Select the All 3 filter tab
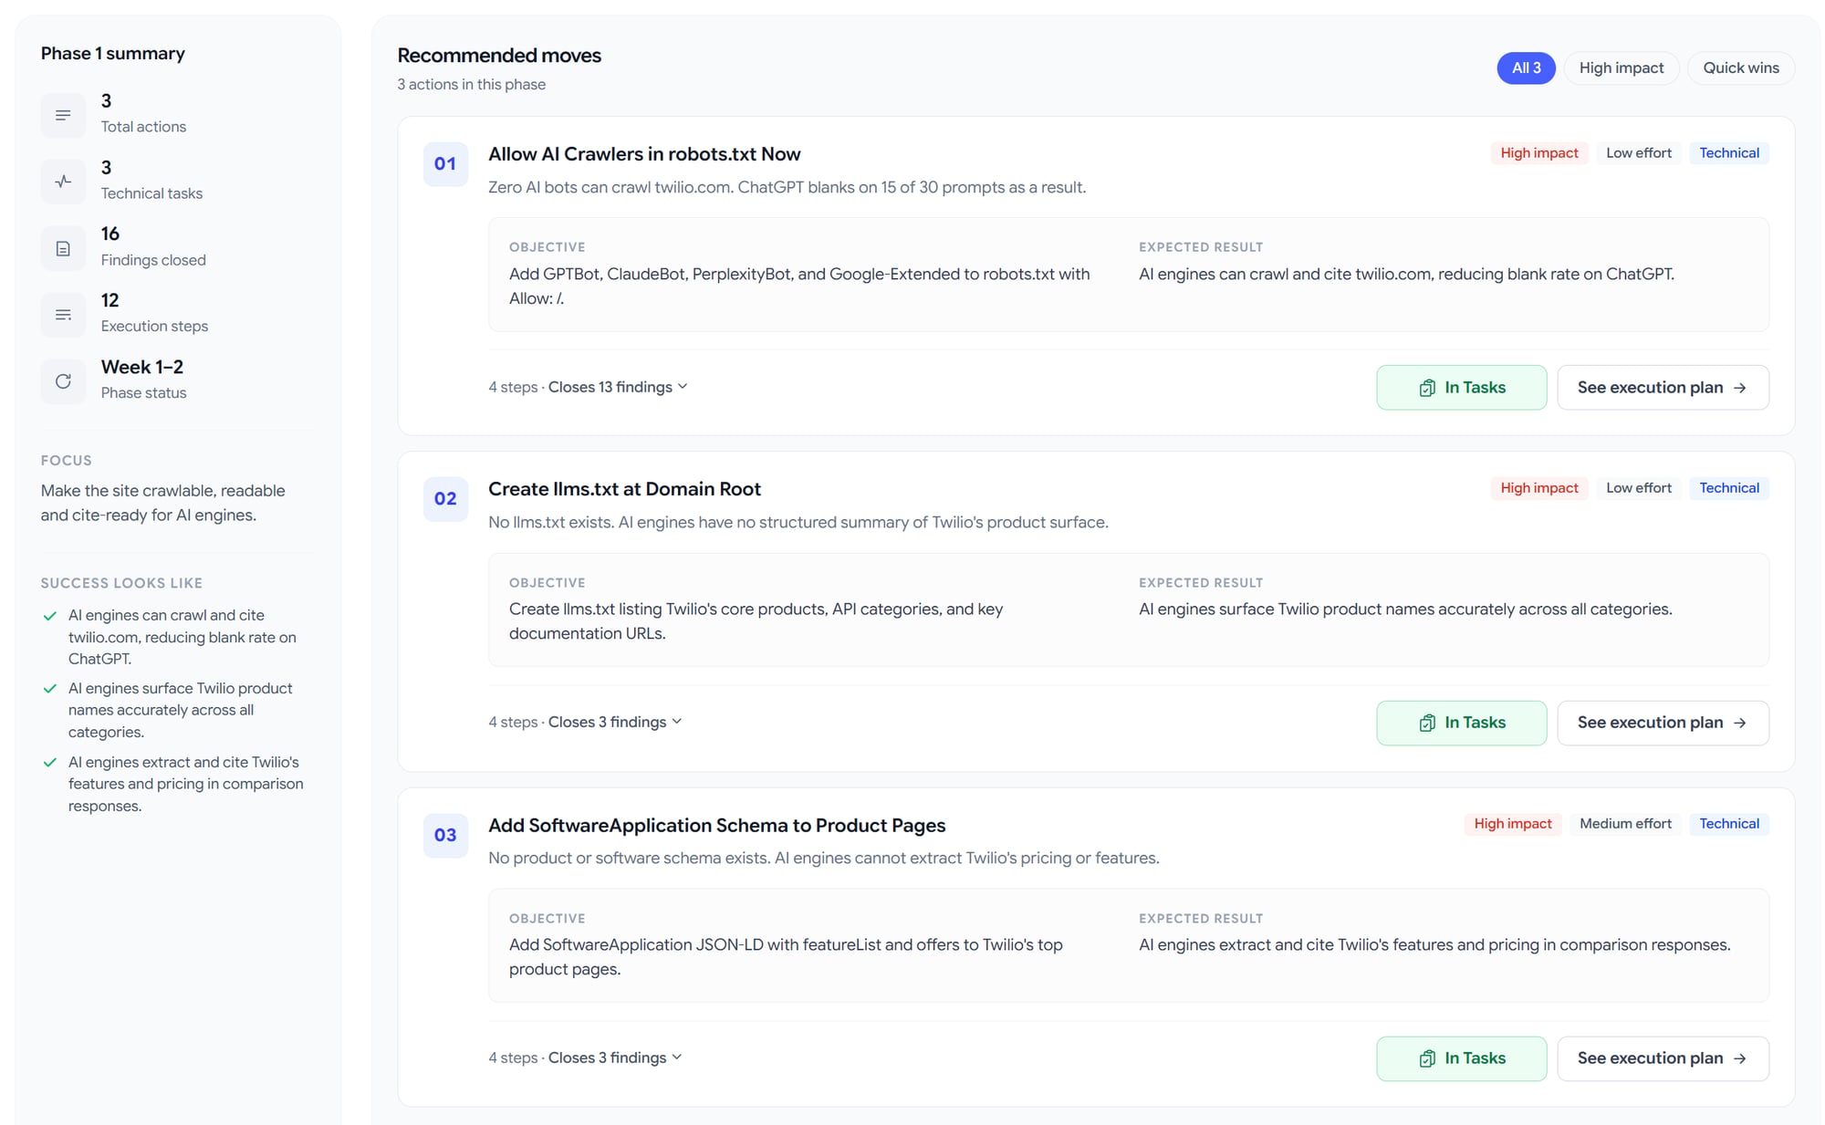Viewport: 1825px width, 1125px height. pyautogui.click(x=1526, y=68)
